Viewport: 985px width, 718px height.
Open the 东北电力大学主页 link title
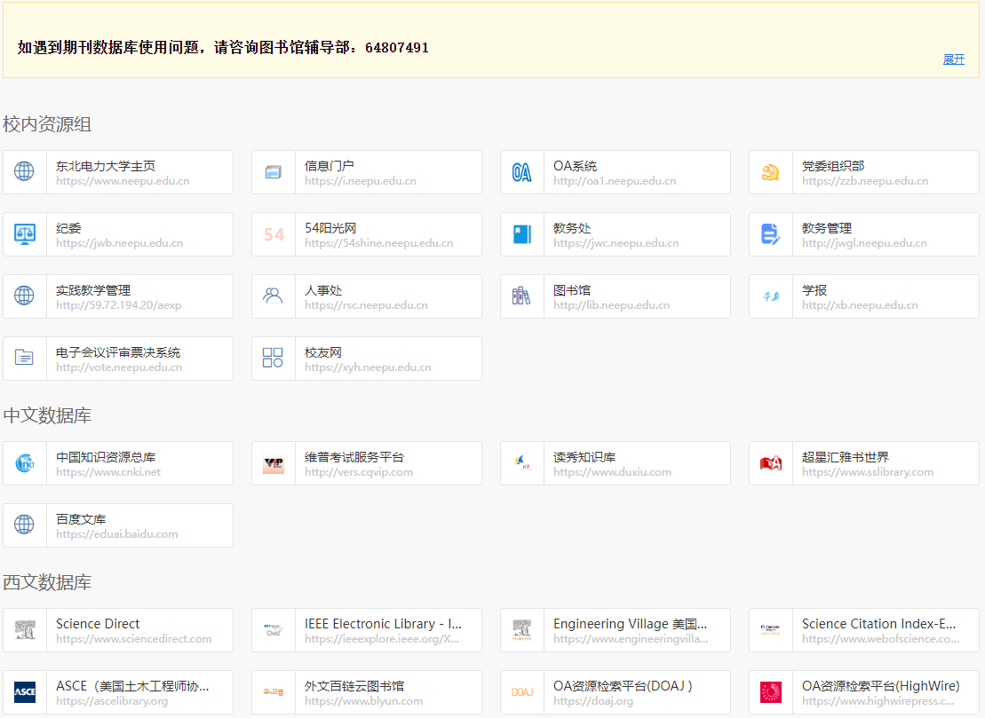pyautogui.click(x=106, y=166)
